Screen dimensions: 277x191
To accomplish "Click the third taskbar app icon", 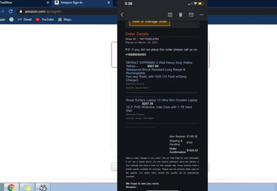I will pyautogui.click(x=43, y=187).
